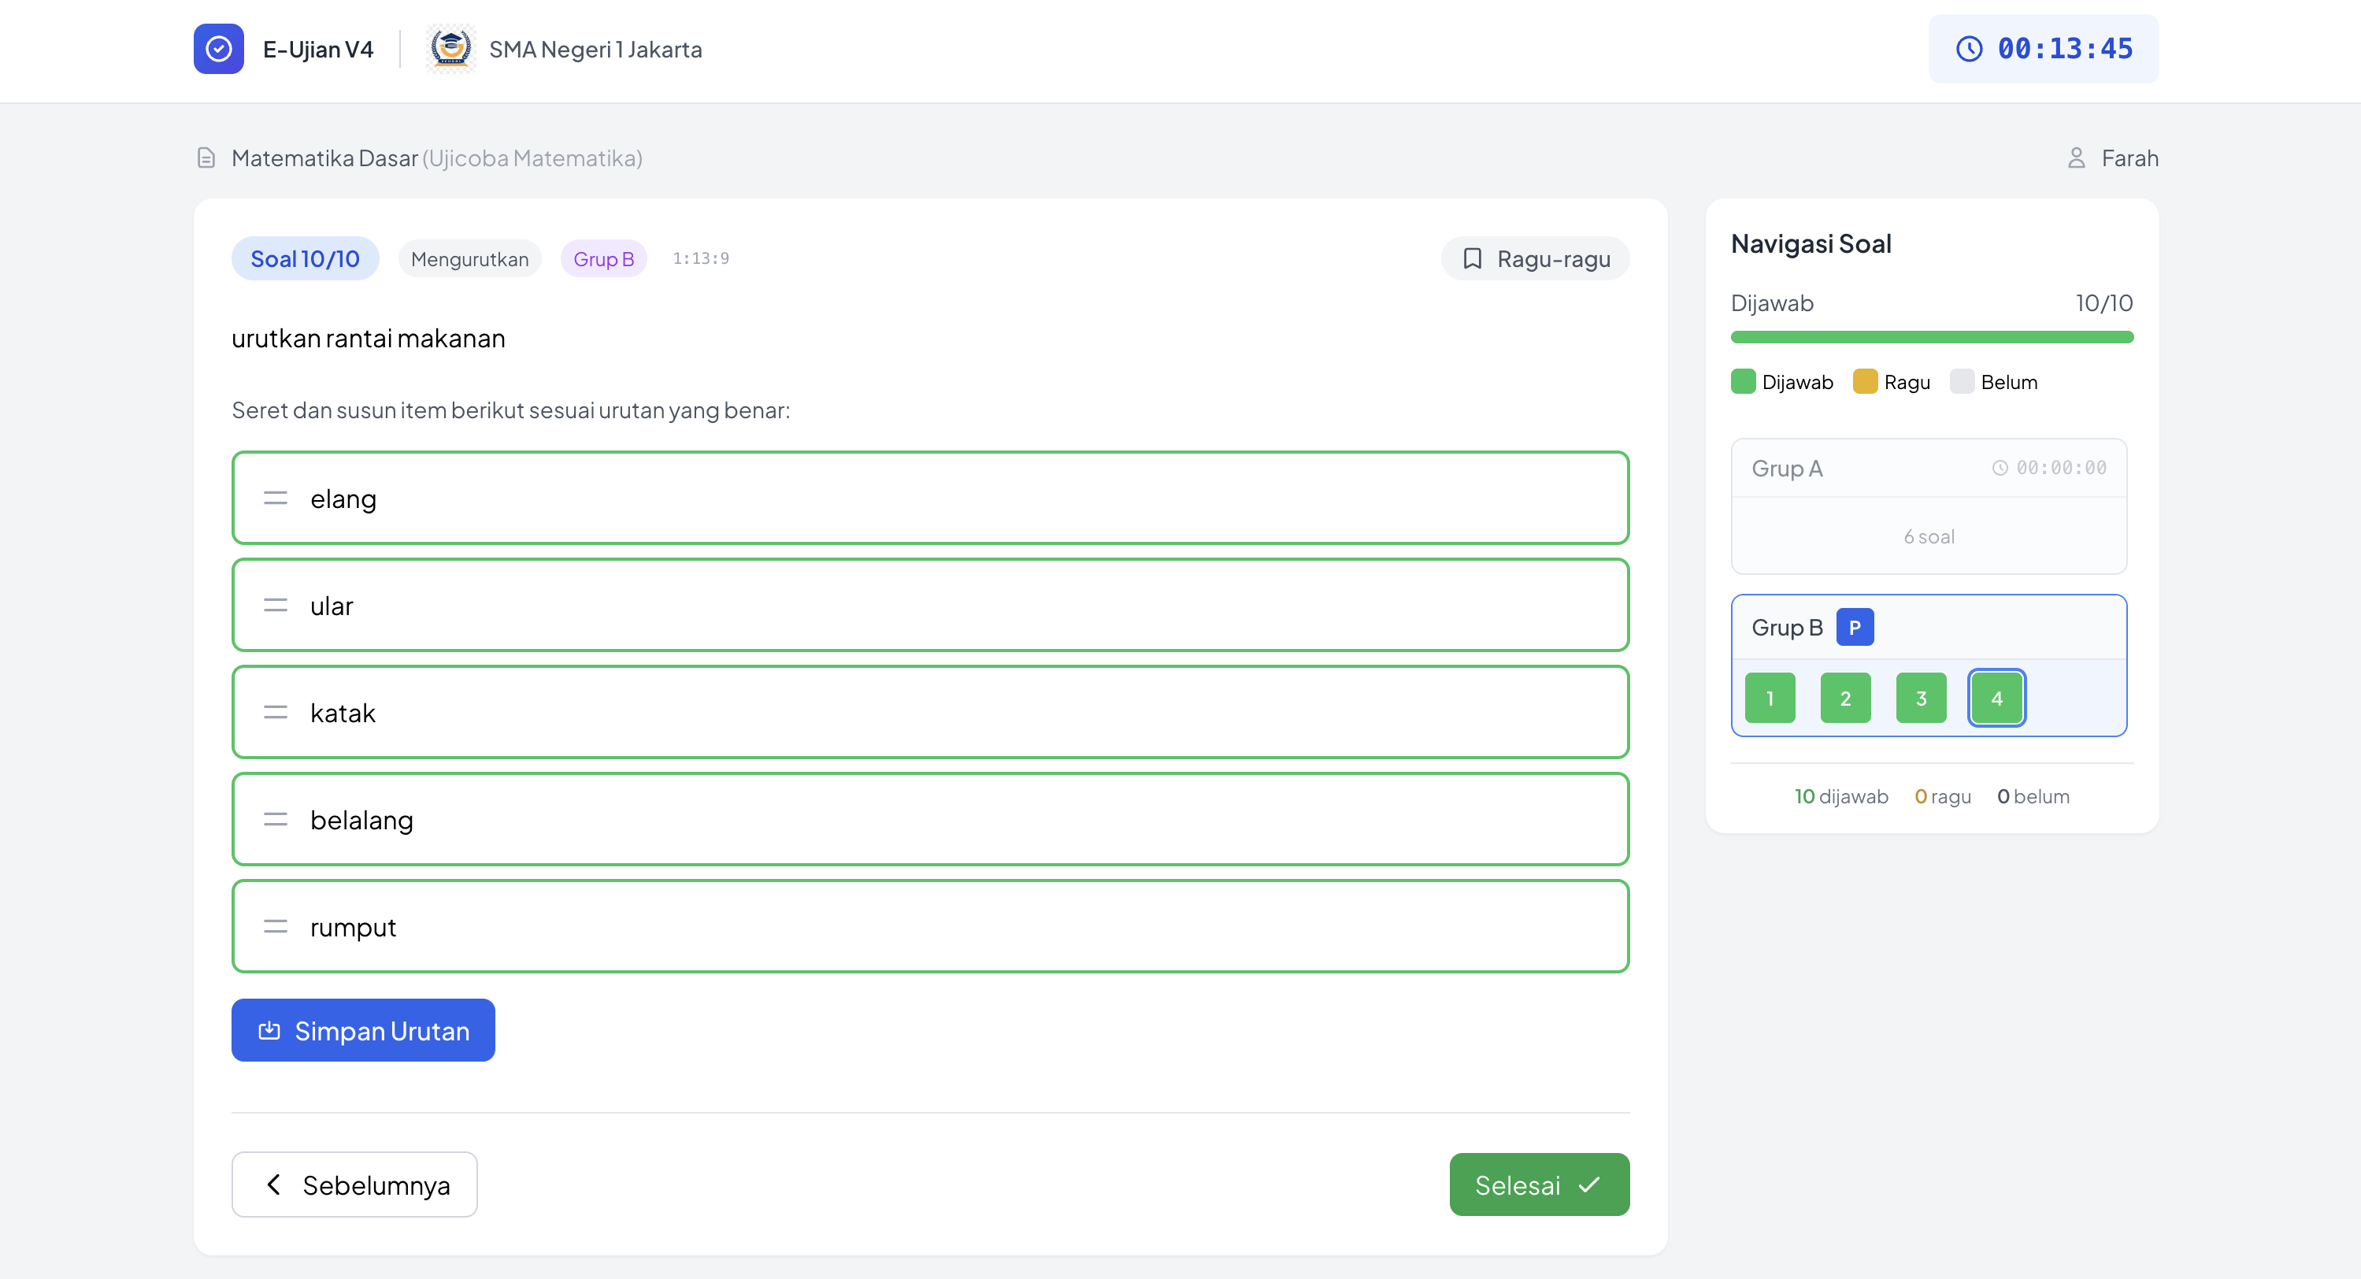Select the elang sortable item
The image size is (2361, 1279).
[930, 498]
